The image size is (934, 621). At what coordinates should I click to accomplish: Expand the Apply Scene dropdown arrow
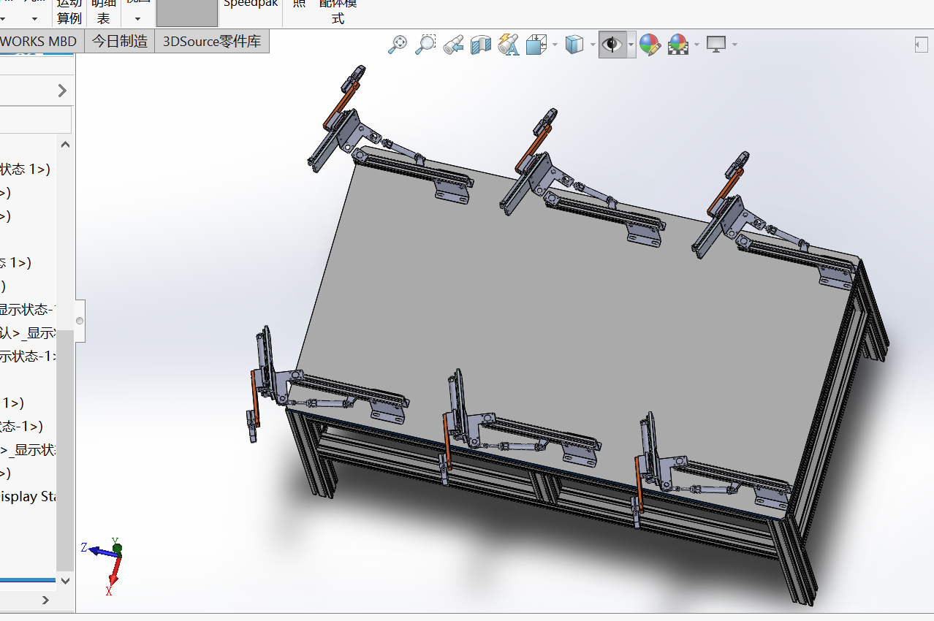click(x=696, y=45)
